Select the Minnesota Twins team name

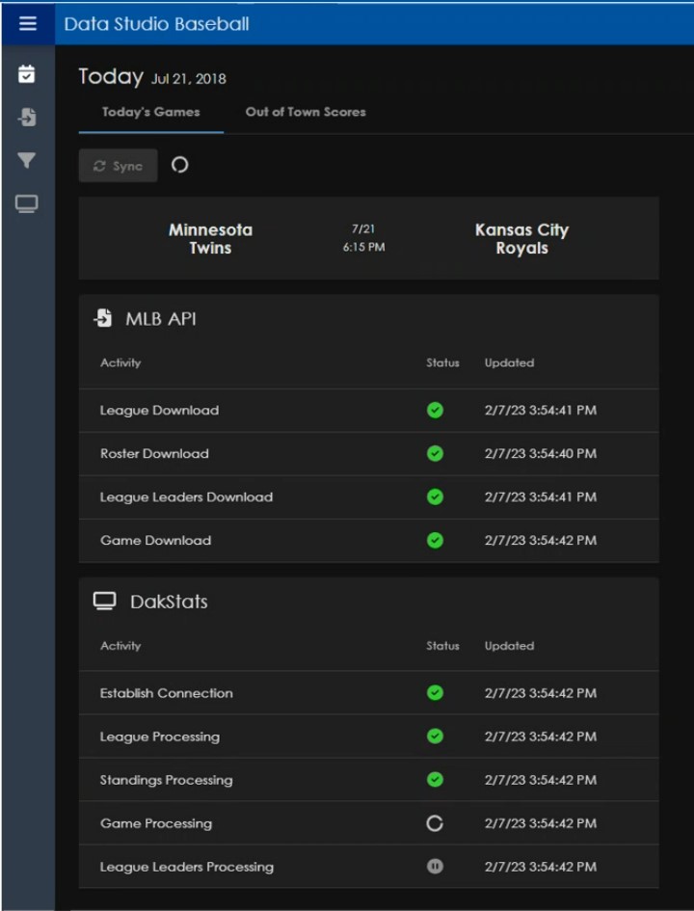click(x=210, y=239)
